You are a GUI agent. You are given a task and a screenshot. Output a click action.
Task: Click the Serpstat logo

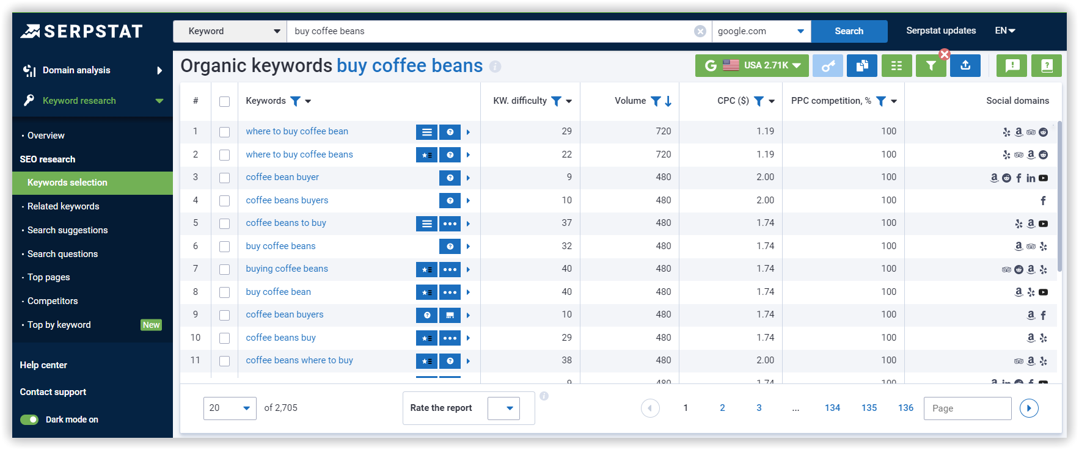tap(81, 31)
